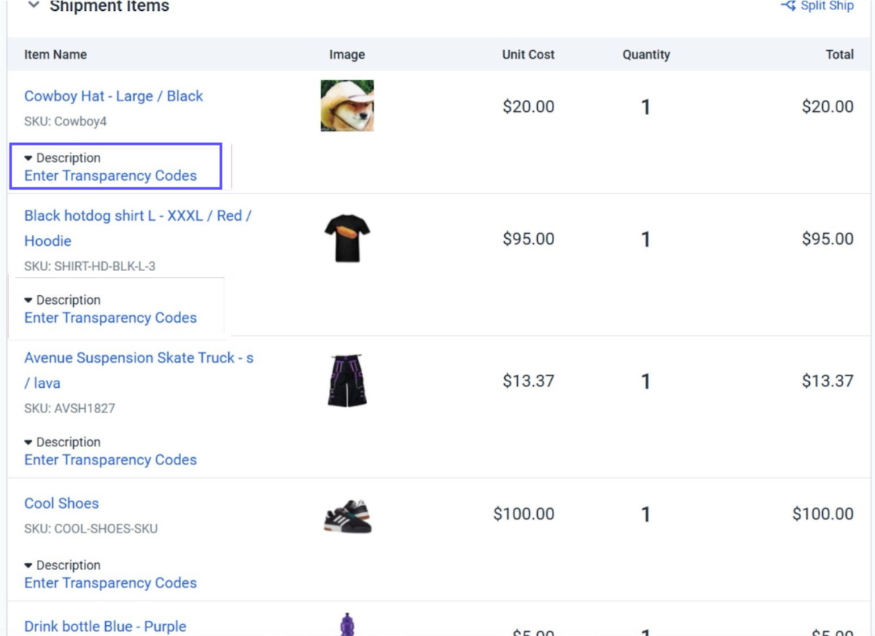Enter Transparency Codes for the hotdog shirt

111,317
